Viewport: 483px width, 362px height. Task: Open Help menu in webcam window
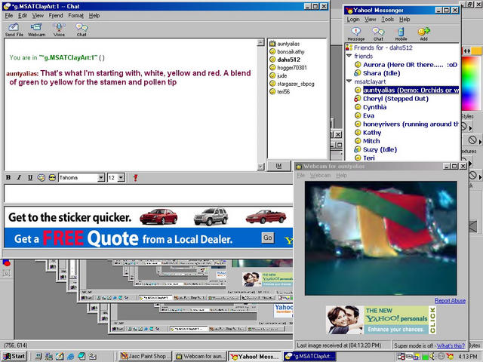point(341,175)
